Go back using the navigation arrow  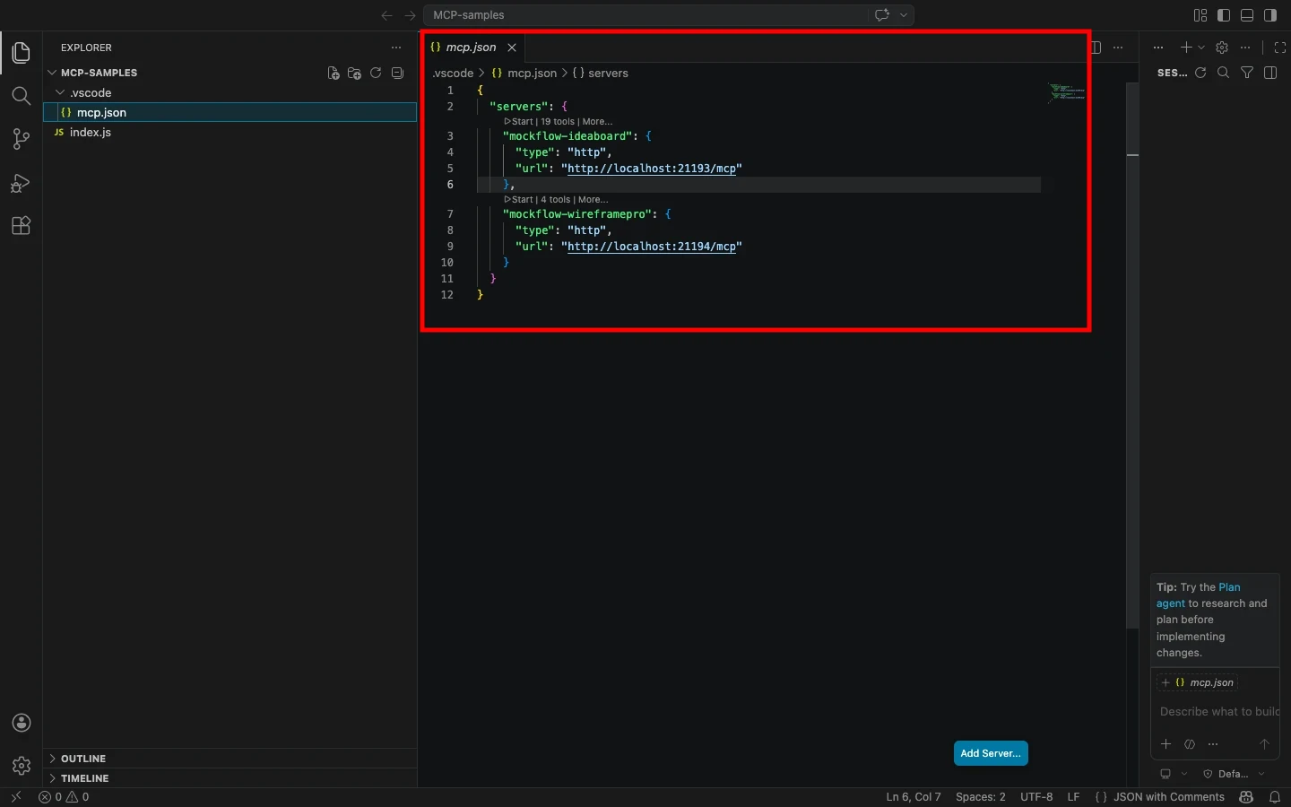coord(386,15)
